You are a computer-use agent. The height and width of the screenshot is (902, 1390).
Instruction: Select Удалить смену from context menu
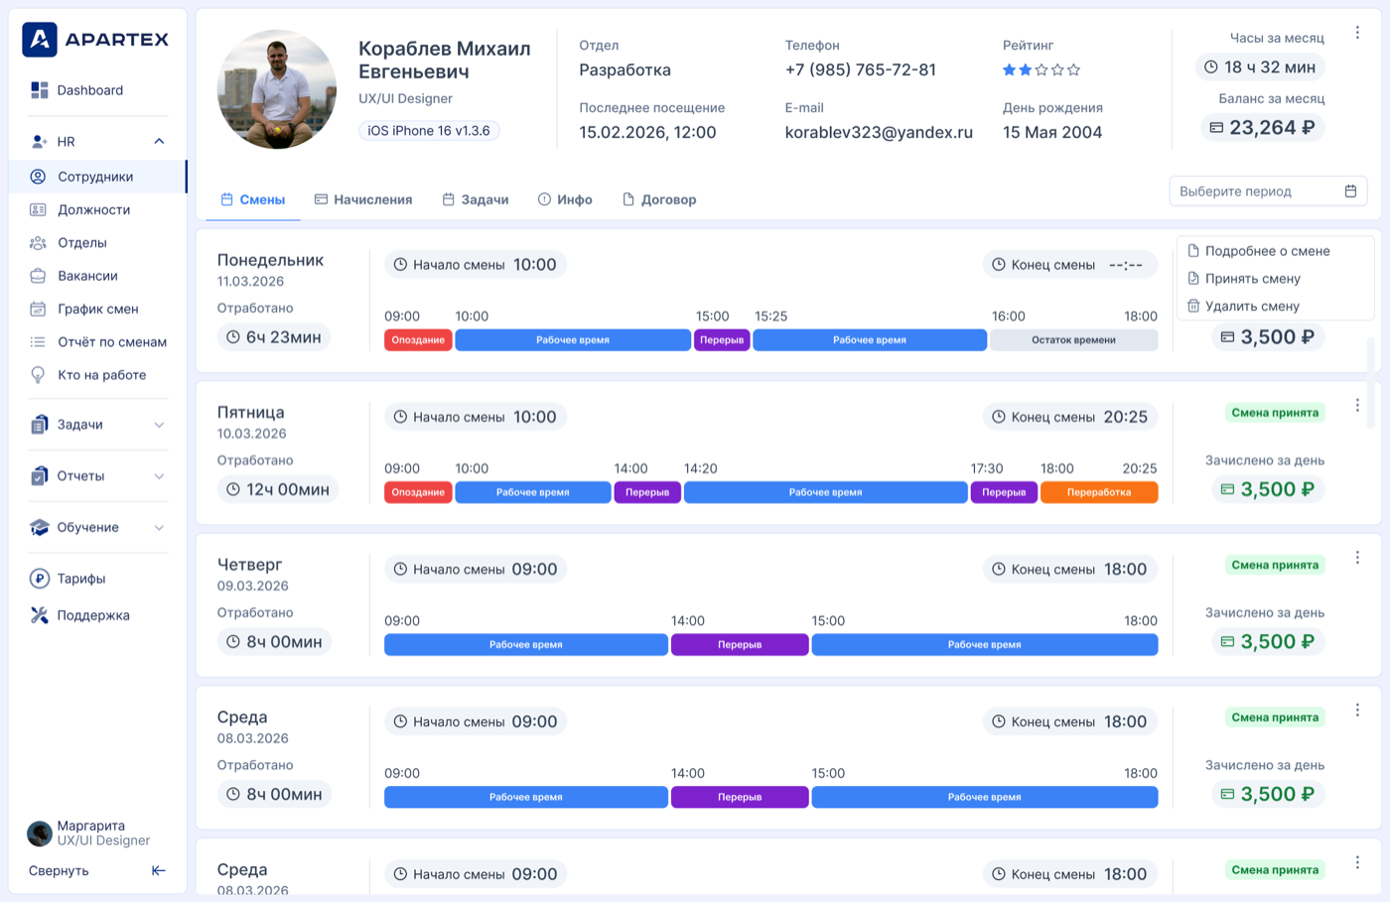pyautogui.click(x=1243, y=307)
